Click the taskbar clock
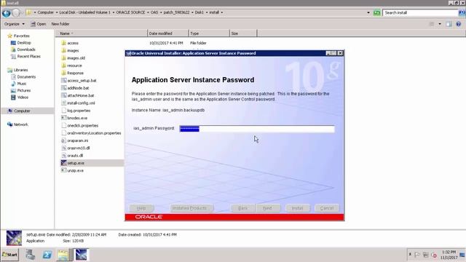 click(449, 255)
